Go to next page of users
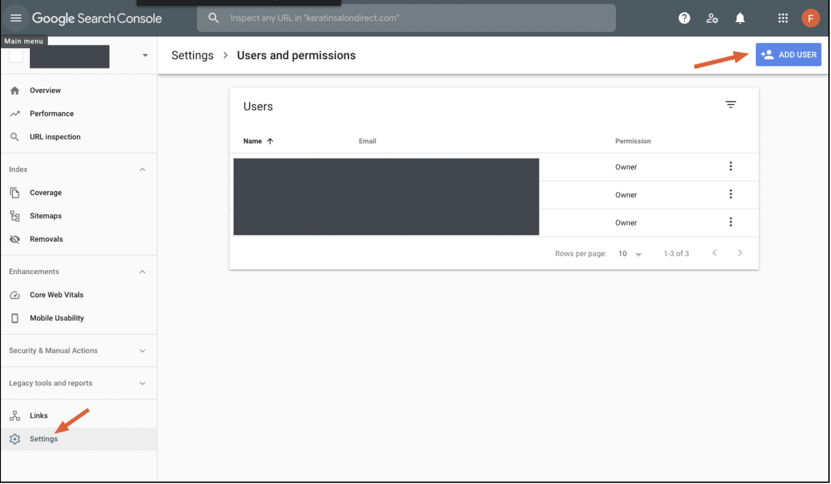The image size is (831, 484). tap(740, 253)
